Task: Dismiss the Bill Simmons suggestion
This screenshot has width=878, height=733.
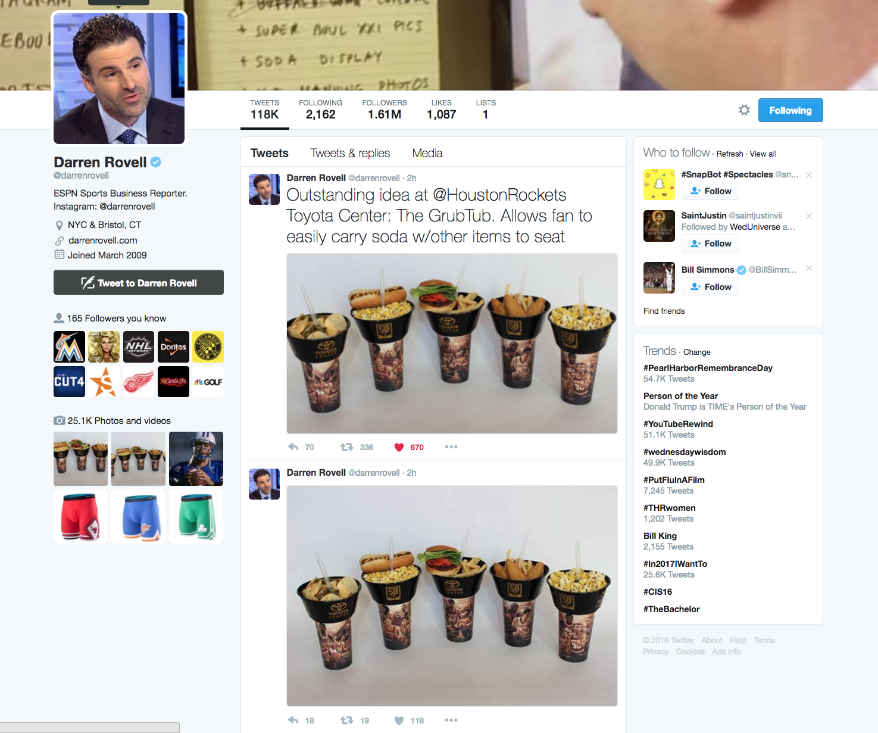Action: [809, 269]
